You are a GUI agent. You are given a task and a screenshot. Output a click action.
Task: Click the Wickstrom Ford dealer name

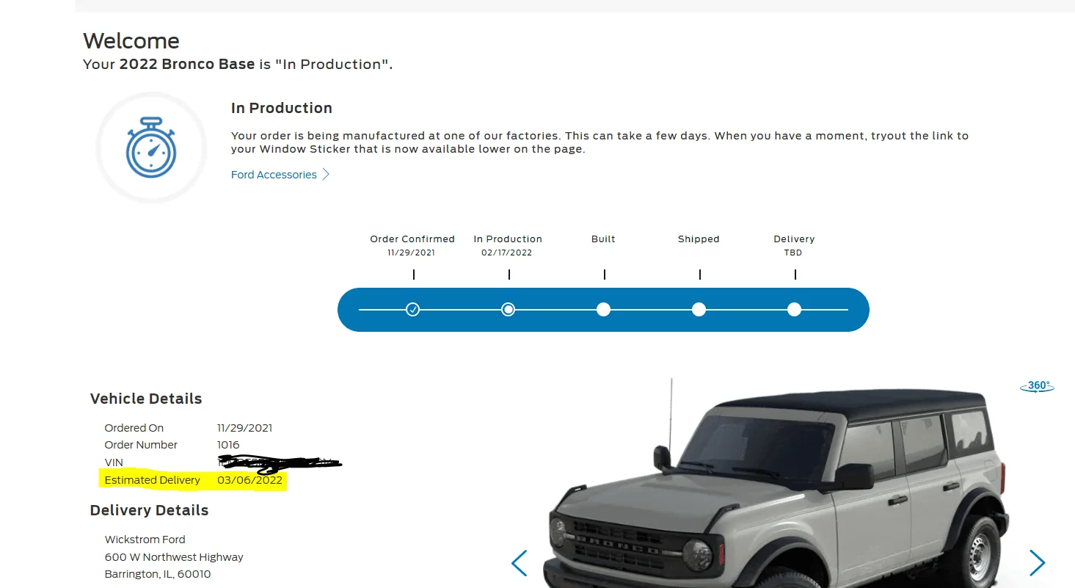click(145, 540)
